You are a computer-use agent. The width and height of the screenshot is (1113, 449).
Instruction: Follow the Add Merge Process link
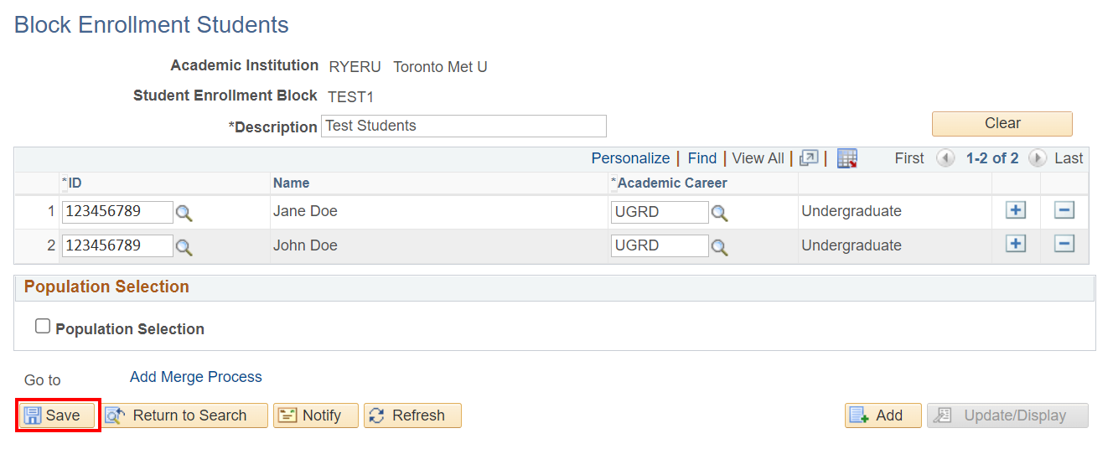coord(196,377)
